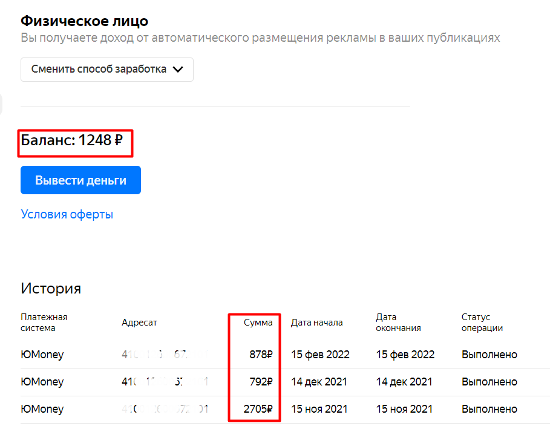Click the 15 фев 2022 start date
Viewport: 550px width, 426px height.
click(320, 355)
